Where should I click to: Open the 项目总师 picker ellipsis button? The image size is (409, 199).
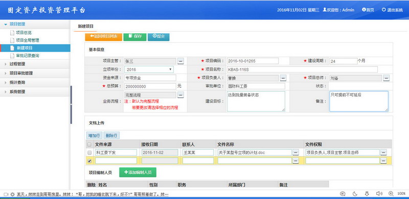tap(387, 78)
